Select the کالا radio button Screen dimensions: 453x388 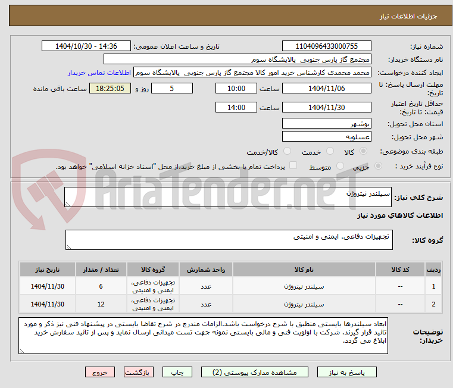coord(364,151)
